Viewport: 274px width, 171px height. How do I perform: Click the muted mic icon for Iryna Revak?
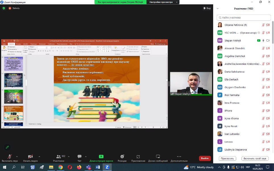tap(263, 126)
